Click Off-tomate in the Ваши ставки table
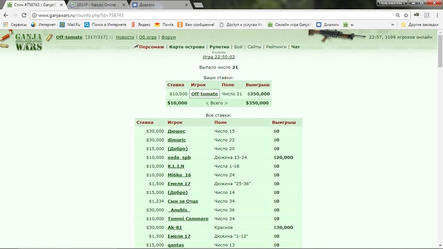 pyautogui.click(x=204, y=94)
